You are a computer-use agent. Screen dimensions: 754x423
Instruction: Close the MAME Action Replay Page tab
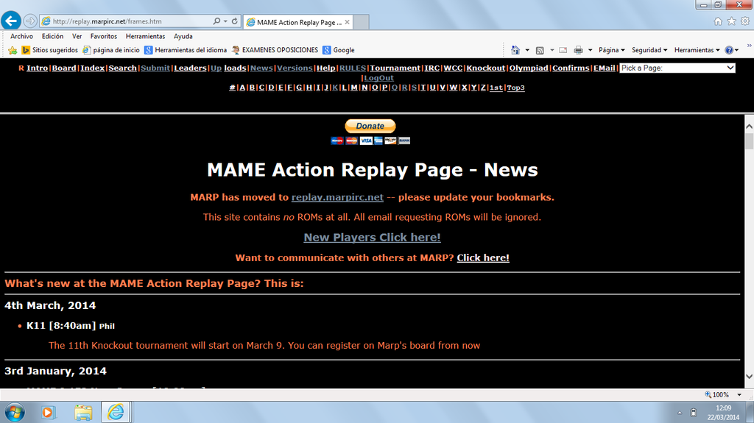click(x=348, y=22)
